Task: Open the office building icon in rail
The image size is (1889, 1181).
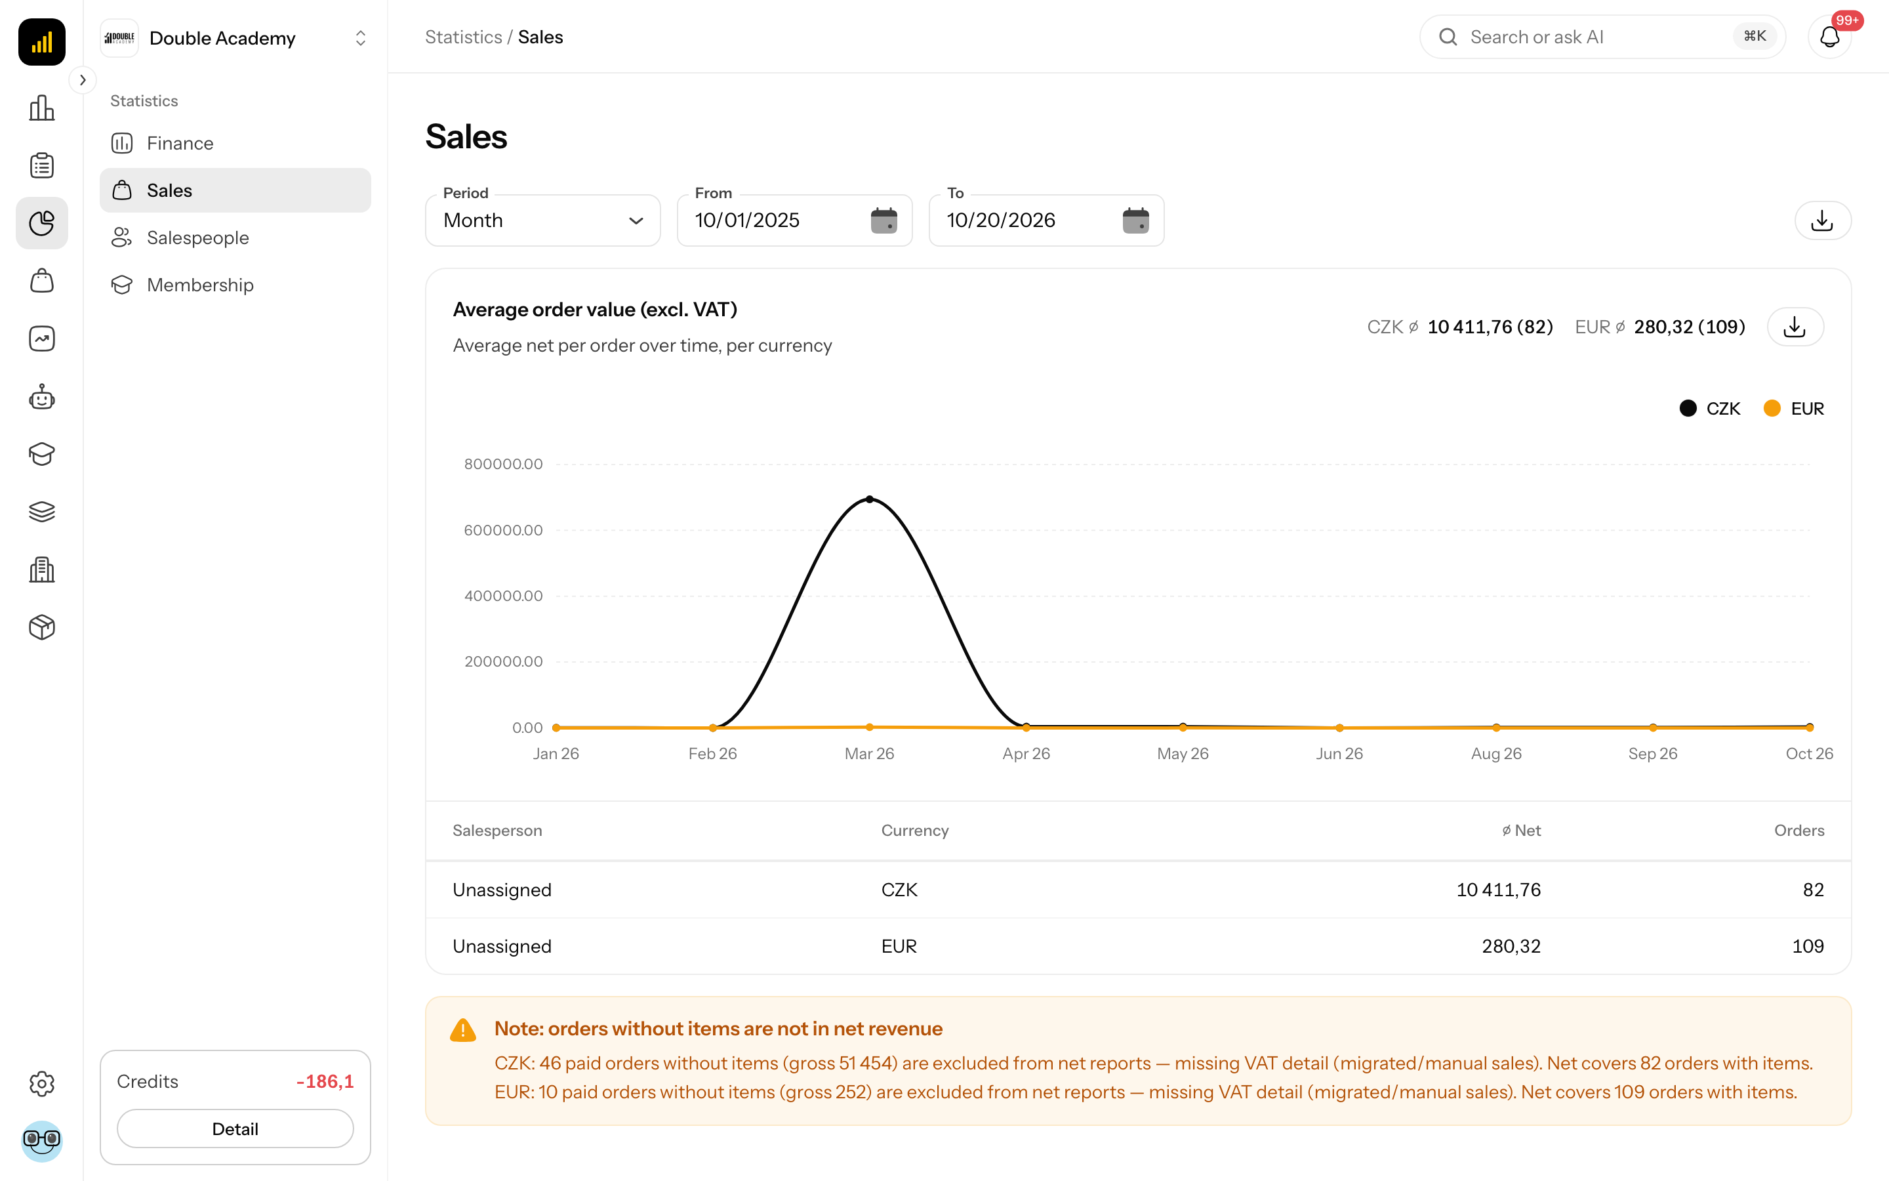Action: pos(41,570)
